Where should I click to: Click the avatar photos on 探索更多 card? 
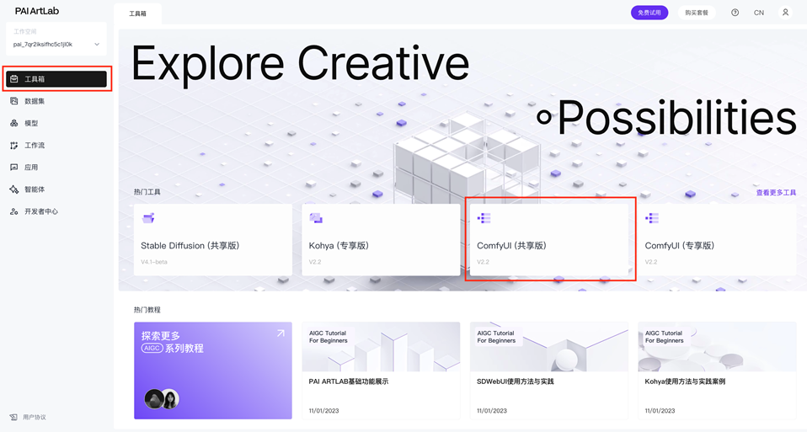(162, 398)
